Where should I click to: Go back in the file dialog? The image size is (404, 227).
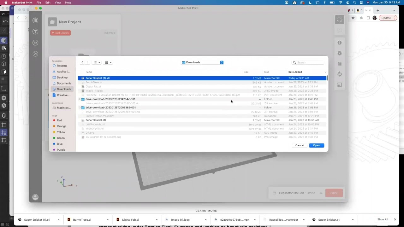coord(82,62)
